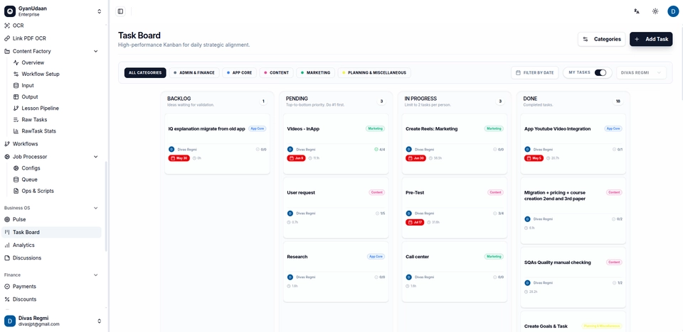Viewport: 683px width, 332px height.
Task: Click the Done column count badge 18
Action: pyautogui.click(x=618, y=101)
